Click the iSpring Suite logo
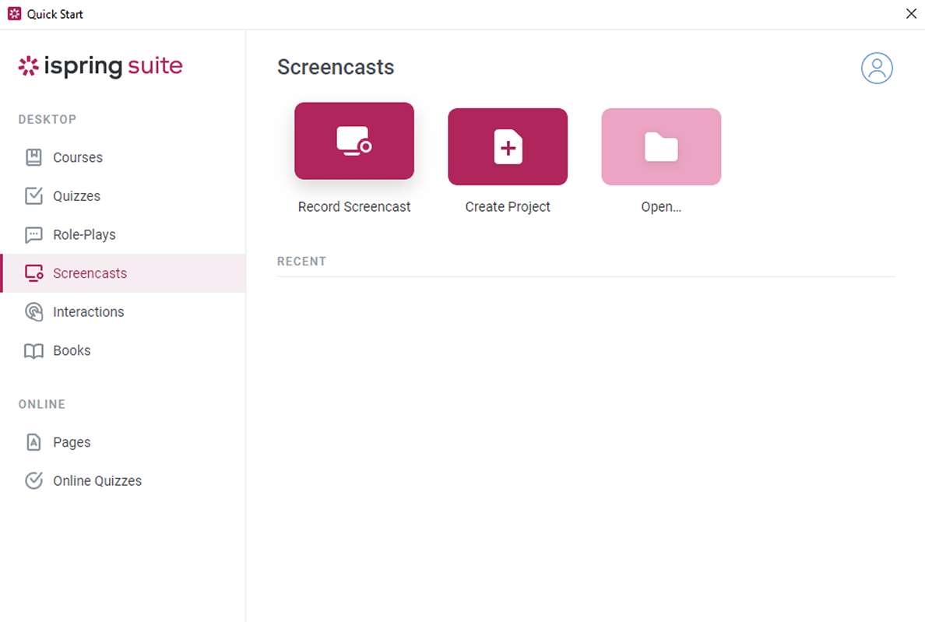The width and height of the screenshot is (925, 622). (x=100, y=66)
